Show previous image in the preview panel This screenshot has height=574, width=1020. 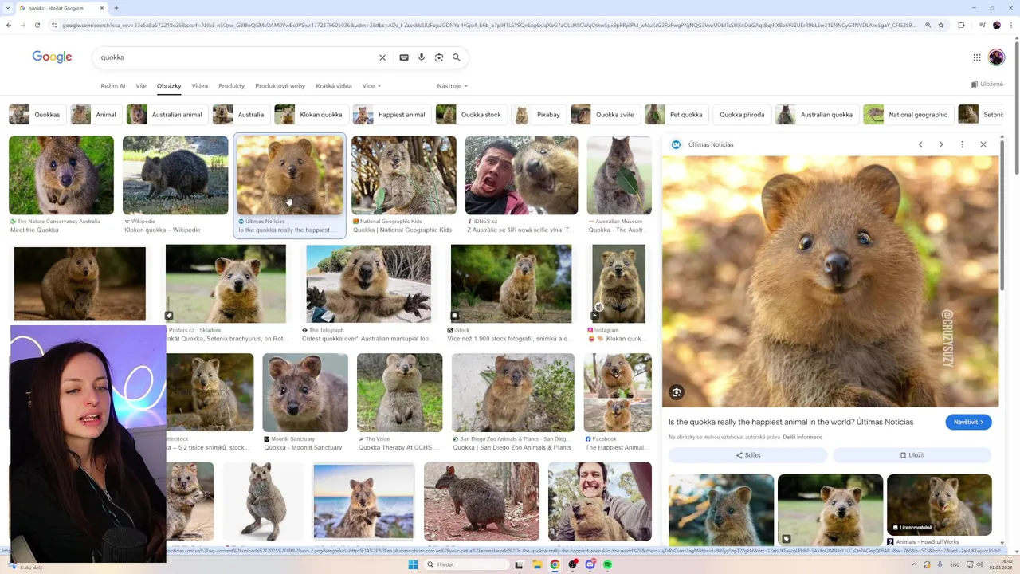pos(920,144)
